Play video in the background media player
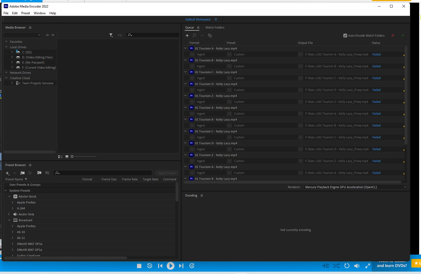The image size is (421, 274). click(x=170, y=266)
